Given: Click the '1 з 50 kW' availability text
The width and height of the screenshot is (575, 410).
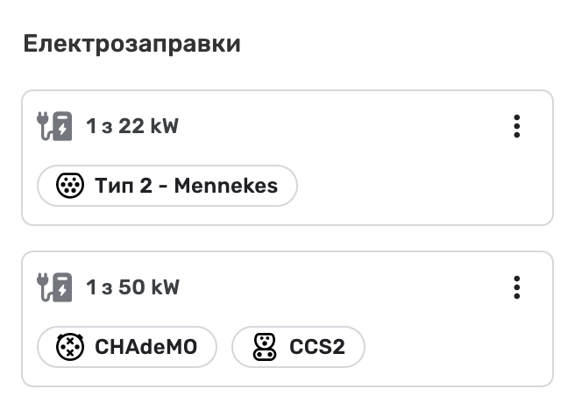Looking at the screenshot, I should coord(132,287).
